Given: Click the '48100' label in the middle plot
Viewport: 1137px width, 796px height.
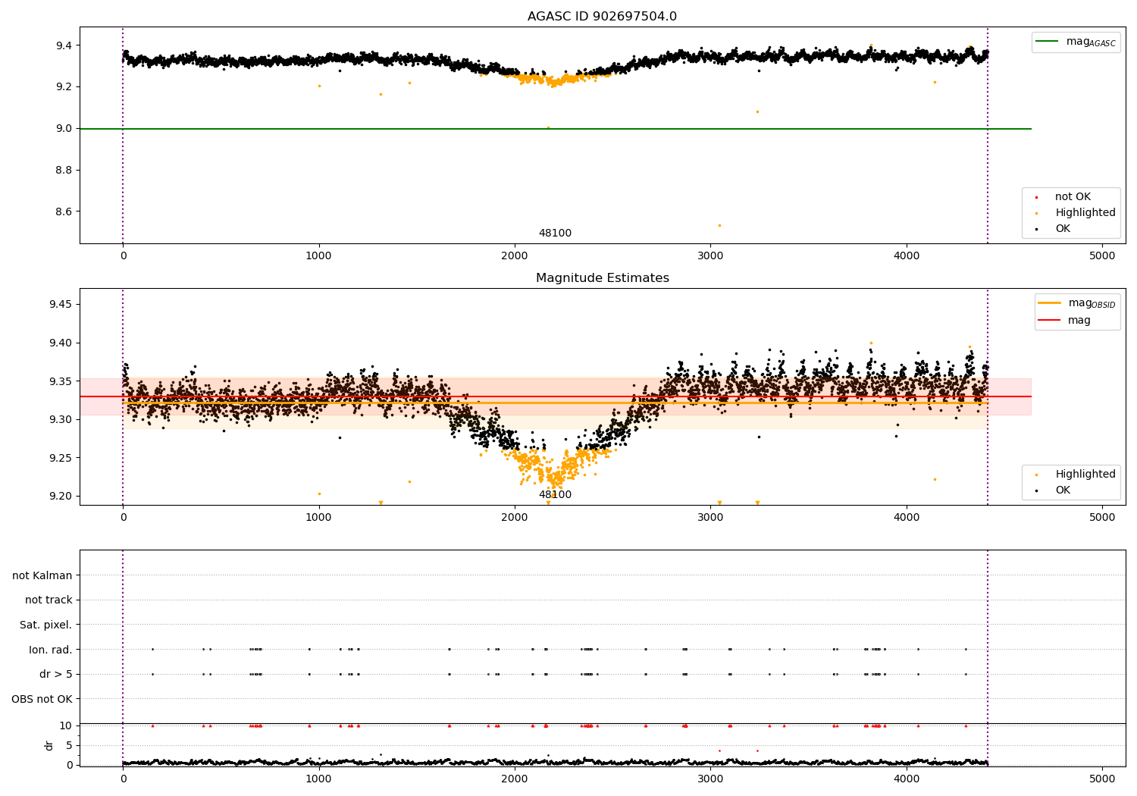Looking at the screenshot, I should pyautogui.click(x=555, y=495).
